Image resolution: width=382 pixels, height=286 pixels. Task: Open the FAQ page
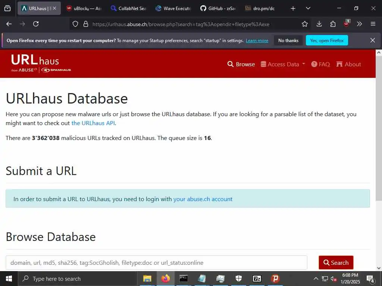coord(320,64)
